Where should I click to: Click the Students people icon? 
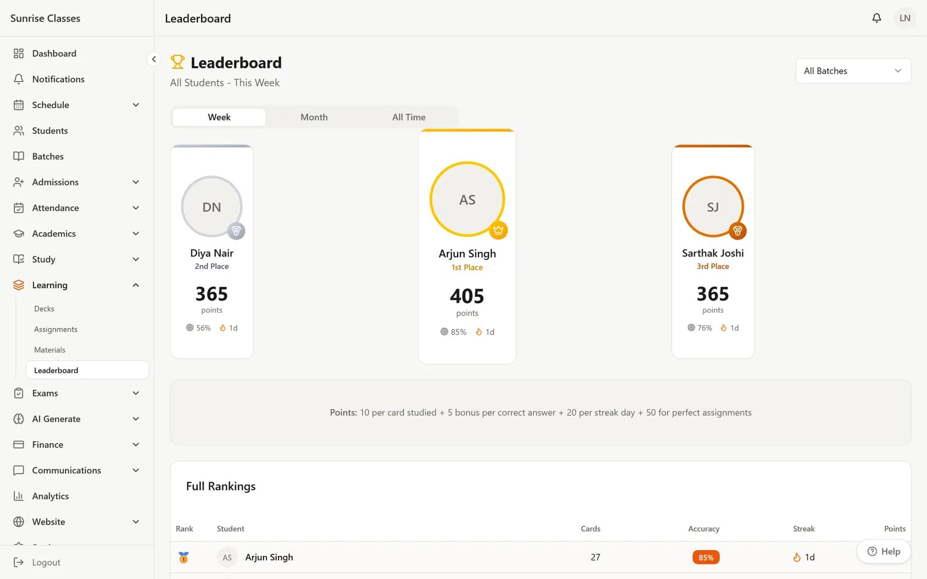coord(19,130)
